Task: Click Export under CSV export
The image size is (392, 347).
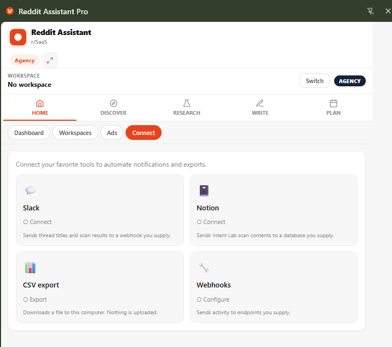Action: (x=38, y=299)
